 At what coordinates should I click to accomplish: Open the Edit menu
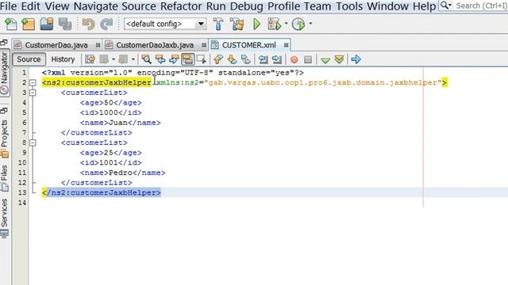31,6
